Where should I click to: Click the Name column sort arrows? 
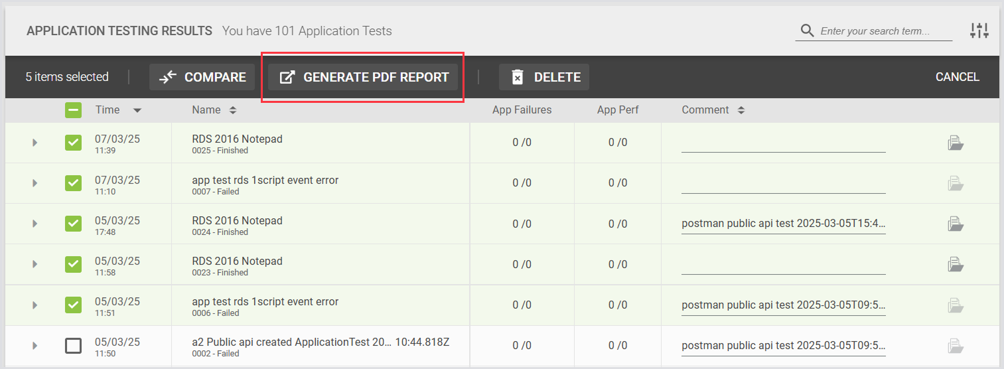pyautogui.click(x=232, y=110)
